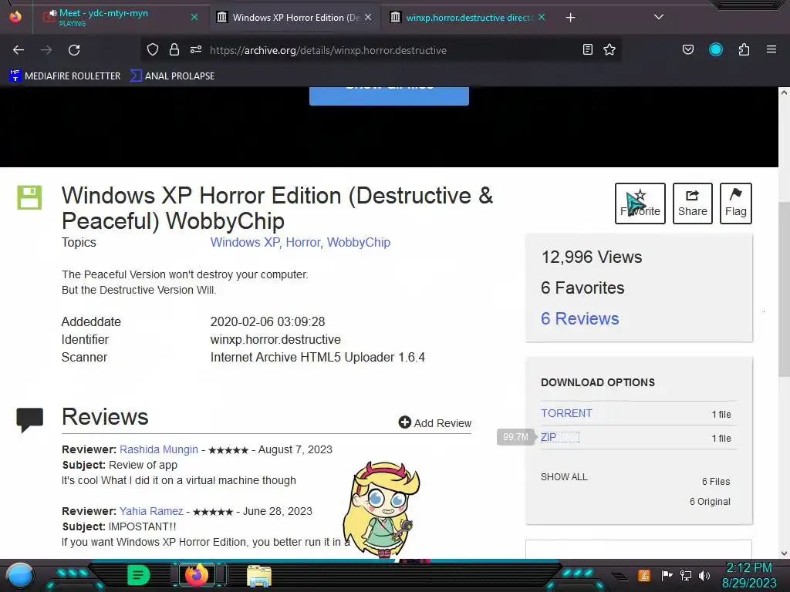Expand SHOW ALL download options
The image size is (790, 592).
click(x=564, y=476)
